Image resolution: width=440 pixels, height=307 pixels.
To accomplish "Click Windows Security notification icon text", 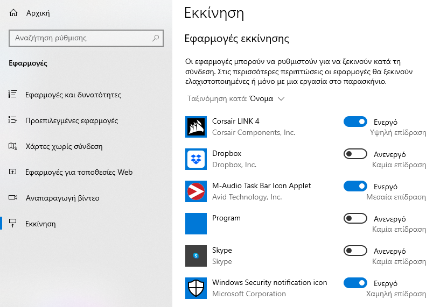I will (270, 282).
